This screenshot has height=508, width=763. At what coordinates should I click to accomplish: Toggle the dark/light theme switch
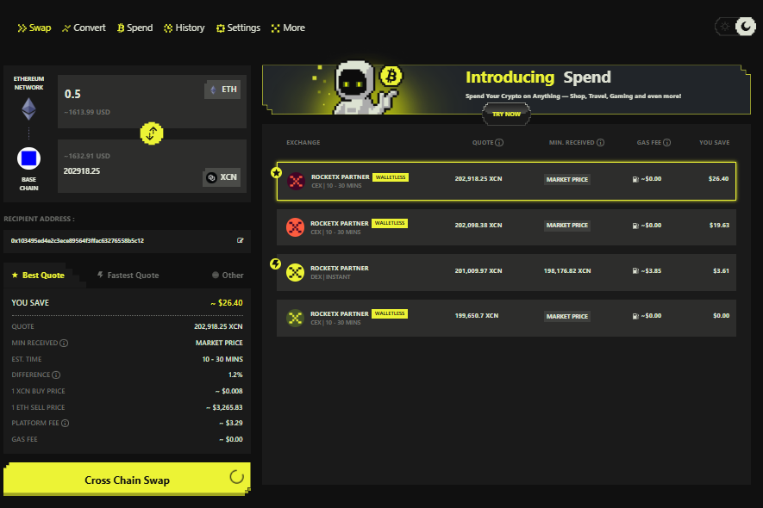(734, 26)
